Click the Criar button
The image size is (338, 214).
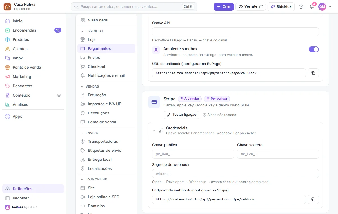[224, 6]
